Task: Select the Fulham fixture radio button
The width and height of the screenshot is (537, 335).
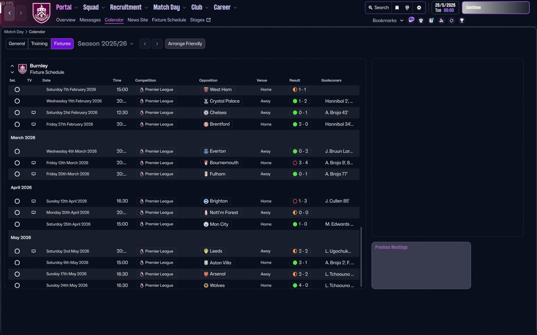Action: [17, 174]
